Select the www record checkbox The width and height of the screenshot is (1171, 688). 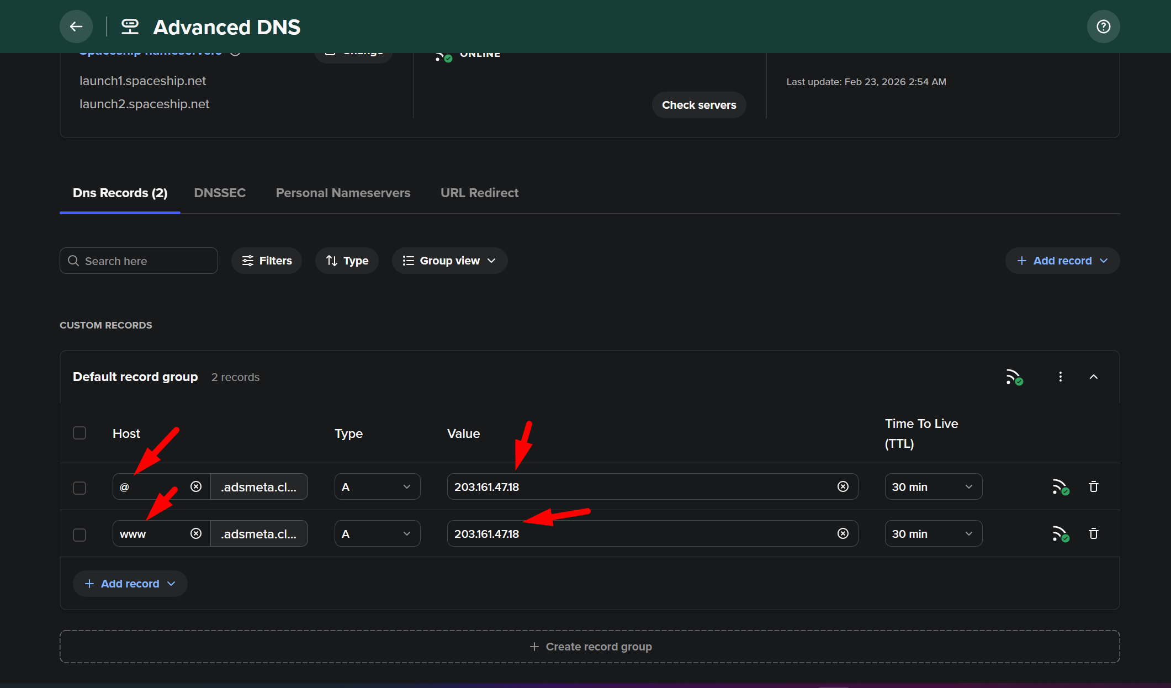pyautogui.click(x=80, y=535)
